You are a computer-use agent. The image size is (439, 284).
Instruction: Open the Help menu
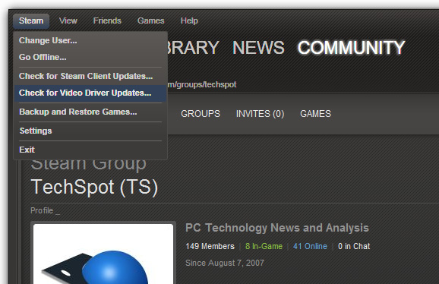[x=189, y=21]
